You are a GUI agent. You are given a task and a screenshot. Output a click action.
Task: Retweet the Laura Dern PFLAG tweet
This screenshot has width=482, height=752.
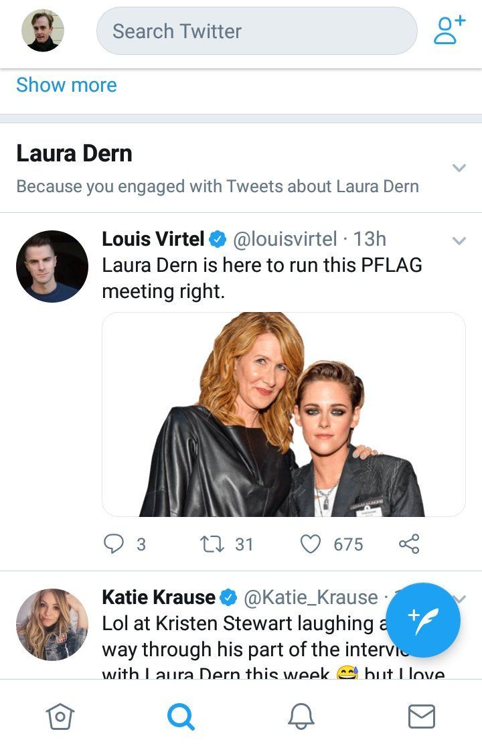click(212, 544)
